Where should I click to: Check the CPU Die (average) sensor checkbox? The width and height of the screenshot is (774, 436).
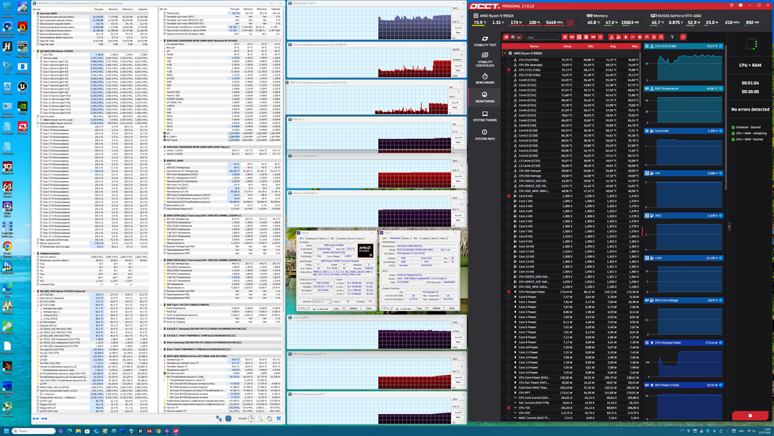pos(509,65)
